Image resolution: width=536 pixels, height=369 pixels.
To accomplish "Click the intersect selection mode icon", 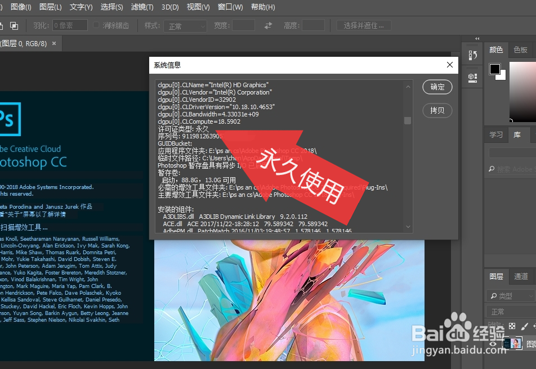I will click(x=14, y=26).
